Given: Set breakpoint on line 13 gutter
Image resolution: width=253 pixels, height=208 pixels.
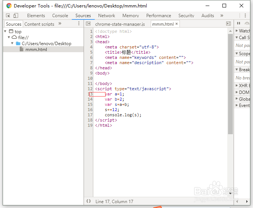Looking at the screenshot, I should [90, 94].
